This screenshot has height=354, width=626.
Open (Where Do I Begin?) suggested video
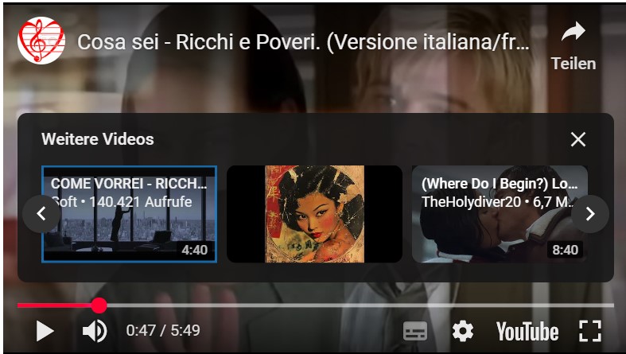point(500,214)
